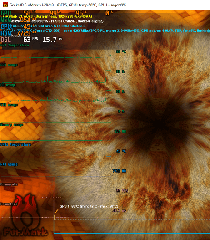Click the 'CPU1 temperature' graph label
The height and width of the screenshot is (240, 210).
(x=15, y=144)
